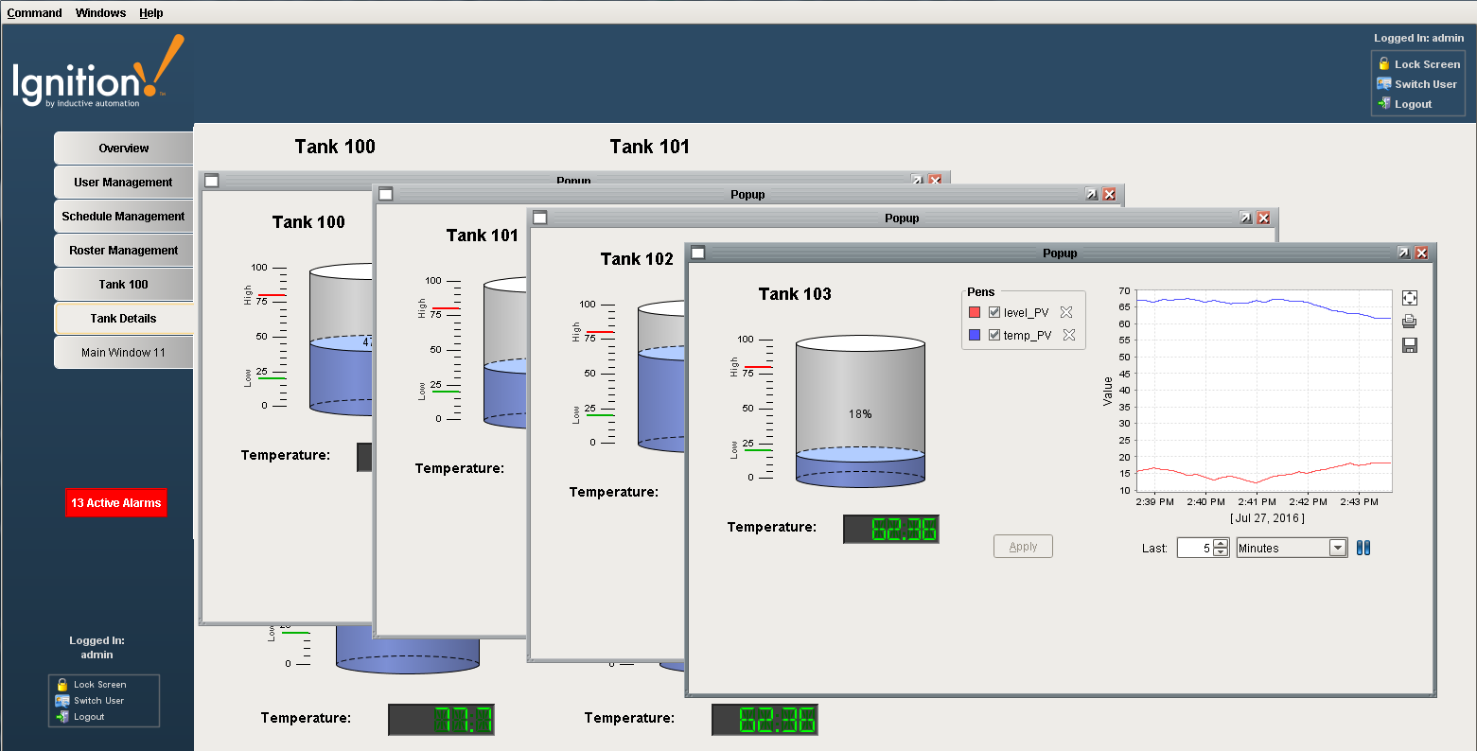Open the Schedule Management page
Screen dimensions: 1477x751
(x=123, y=216)
